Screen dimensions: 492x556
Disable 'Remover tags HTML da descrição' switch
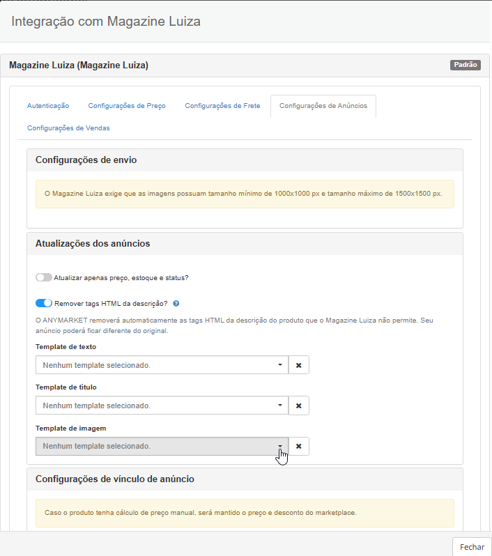(44, 303)
